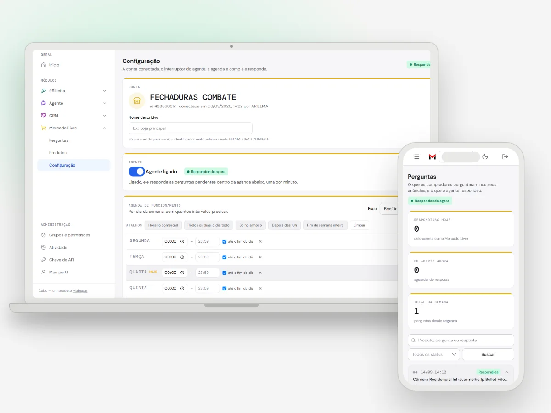
Task: Click the 'Total da semana' card on phone
Action: click(x=461, y=311)
